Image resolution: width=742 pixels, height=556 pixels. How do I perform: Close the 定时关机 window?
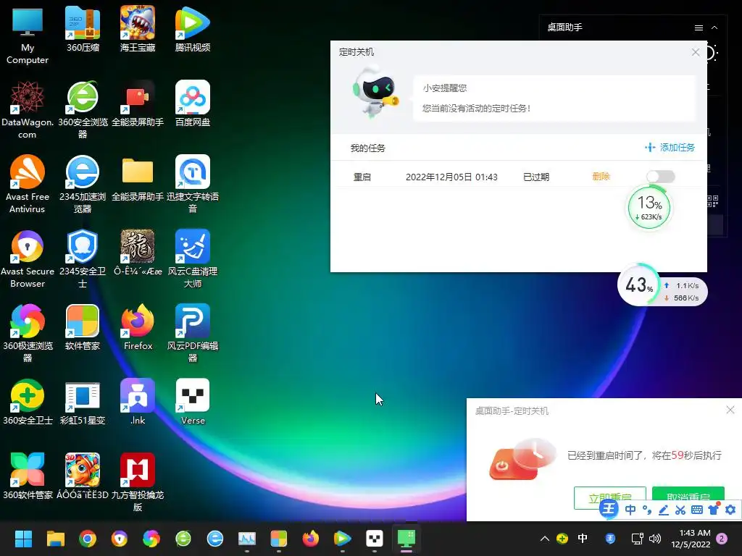click(695, 52)
